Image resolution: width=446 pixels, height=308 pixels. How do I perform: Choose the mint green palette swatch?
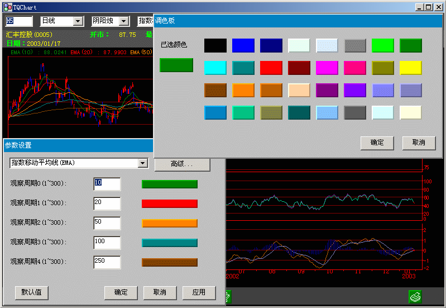click(x=243, y=112)
